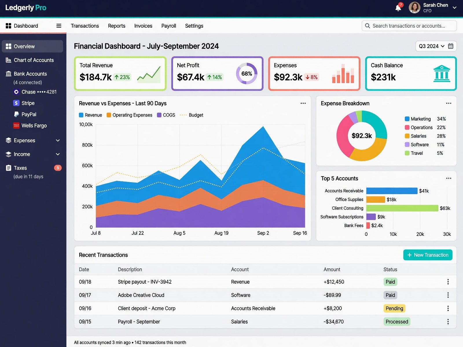
Task: Toggle the Revenue legend swatch
Action: point(81,115)
